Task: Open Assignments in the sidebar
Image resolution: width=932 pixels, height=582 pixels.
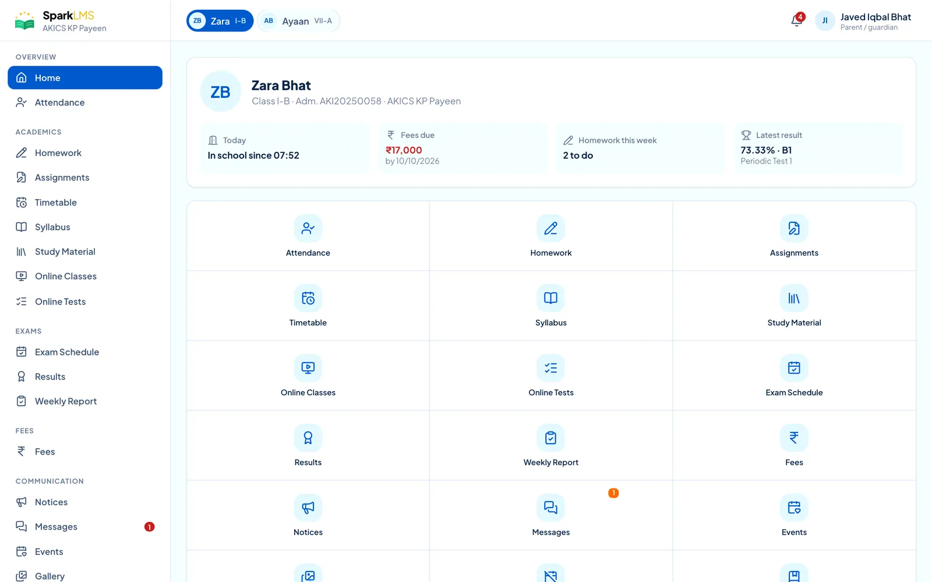Action: [85, 178]
